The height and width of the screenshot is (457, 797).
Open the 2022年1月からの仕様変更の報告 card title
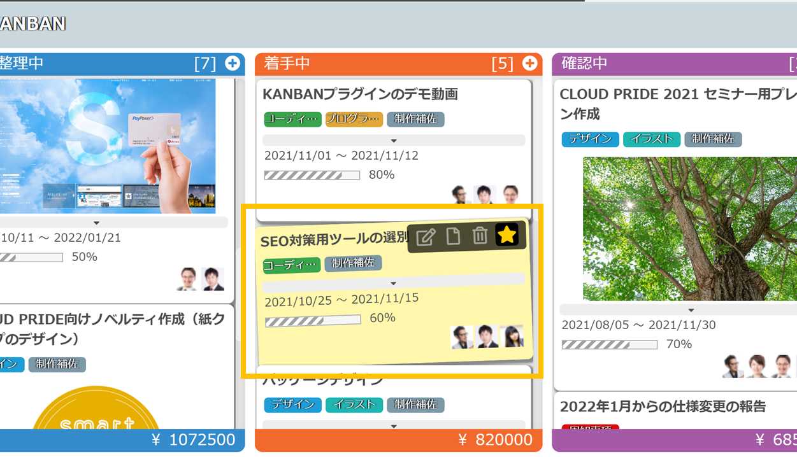pos(663,406)
